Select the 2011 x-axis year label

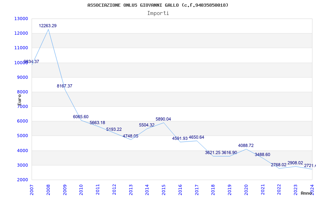point(98,190)
